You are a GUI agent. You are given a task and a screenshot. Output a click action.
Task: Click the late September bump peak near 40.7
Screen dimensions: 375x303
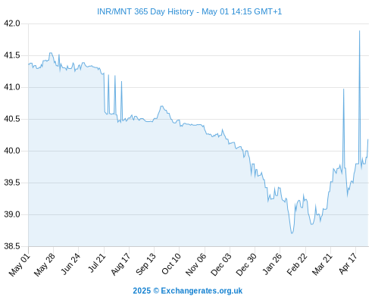click(x=161, y=106)
